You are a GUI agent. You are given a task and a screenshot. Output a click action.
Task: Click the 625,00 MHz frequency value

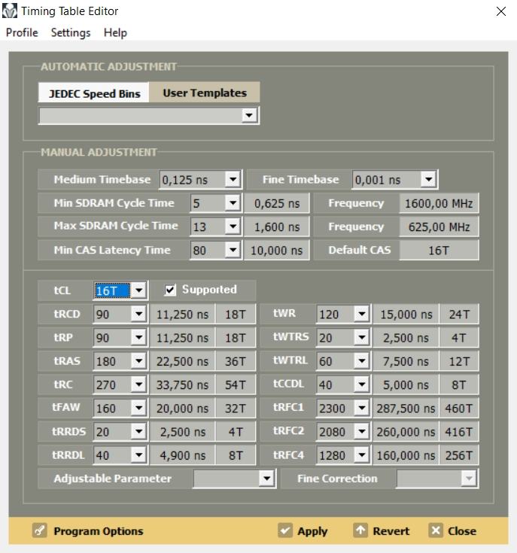(439, 226)
